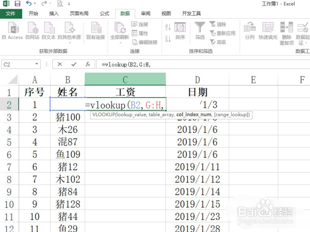This screenshot has height=232, width=310.
Task: Click the fx insert function icon
Action: (x=88, y=64)
